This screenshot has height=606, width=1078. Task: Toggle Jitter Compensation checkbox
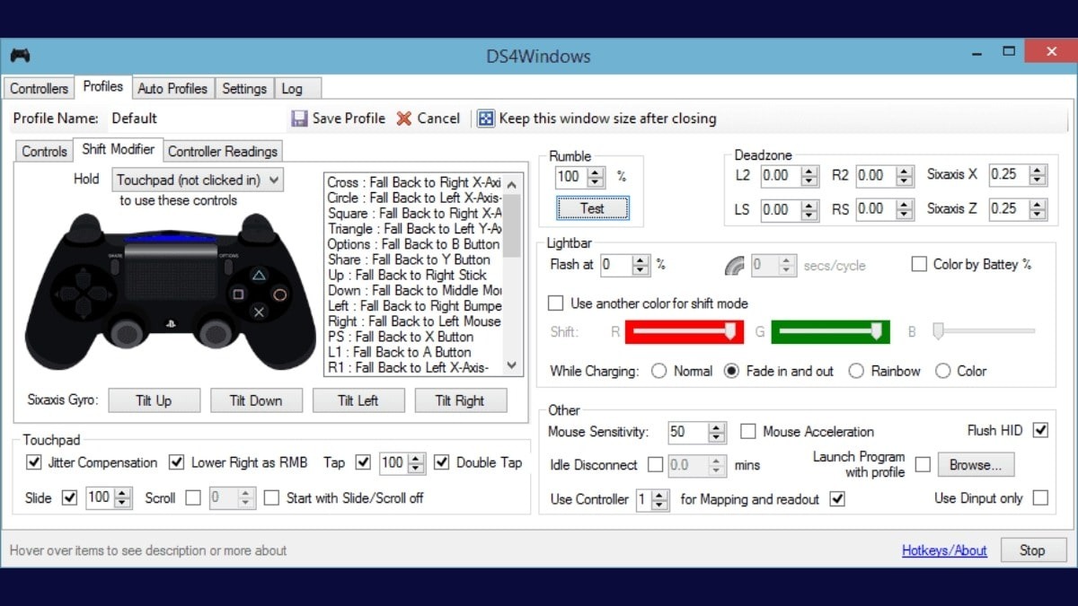point(34,462)
